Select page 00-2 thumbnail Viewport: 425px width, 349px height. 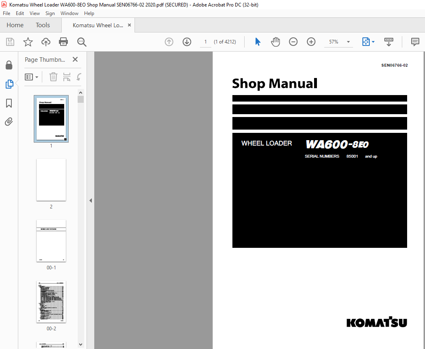click(x=51, y=302)
